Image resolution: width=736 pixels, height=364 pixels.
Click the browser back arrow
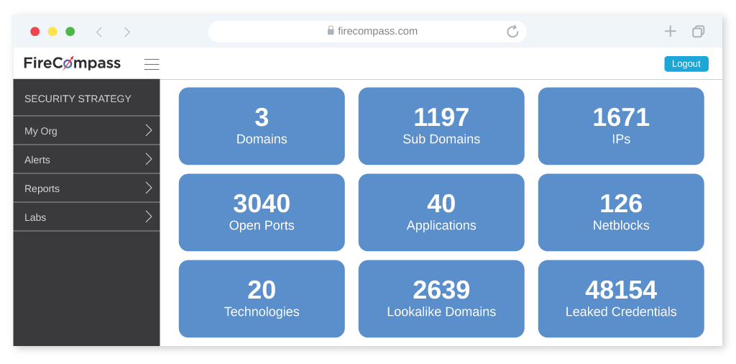(99, 32)
